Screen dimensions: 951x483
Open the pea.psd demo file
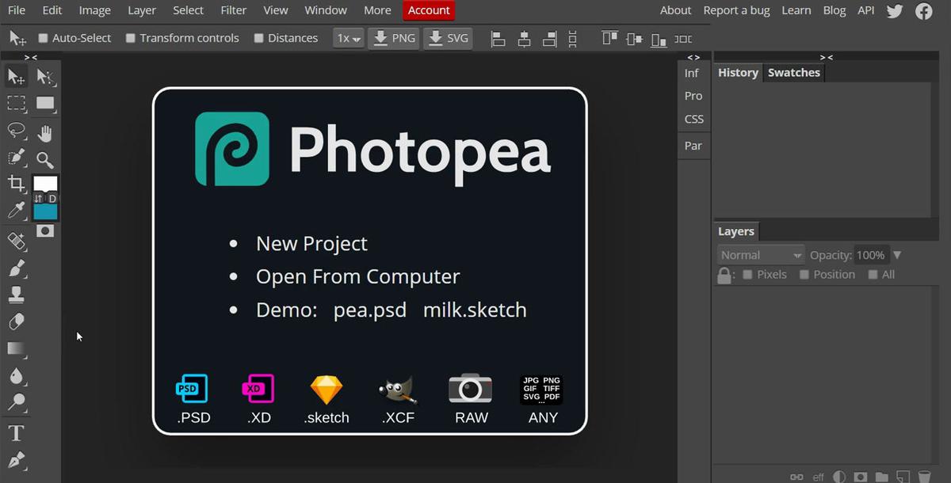point(370,310)
